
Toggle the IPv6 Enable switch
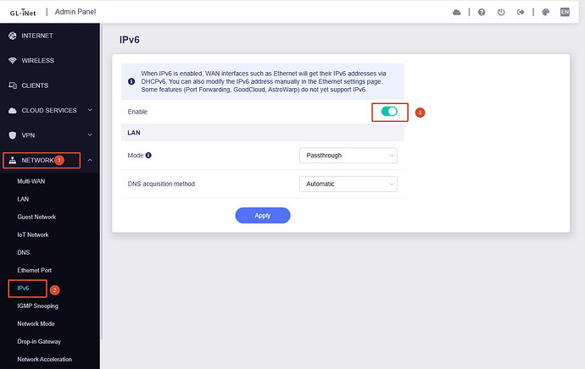click(389, 112)
